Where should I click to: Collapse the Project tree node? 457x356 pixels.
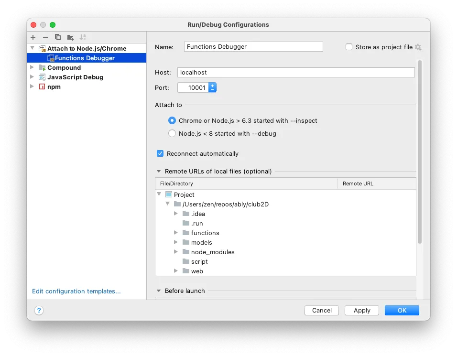pyautogui.click(x=159, y=194)
